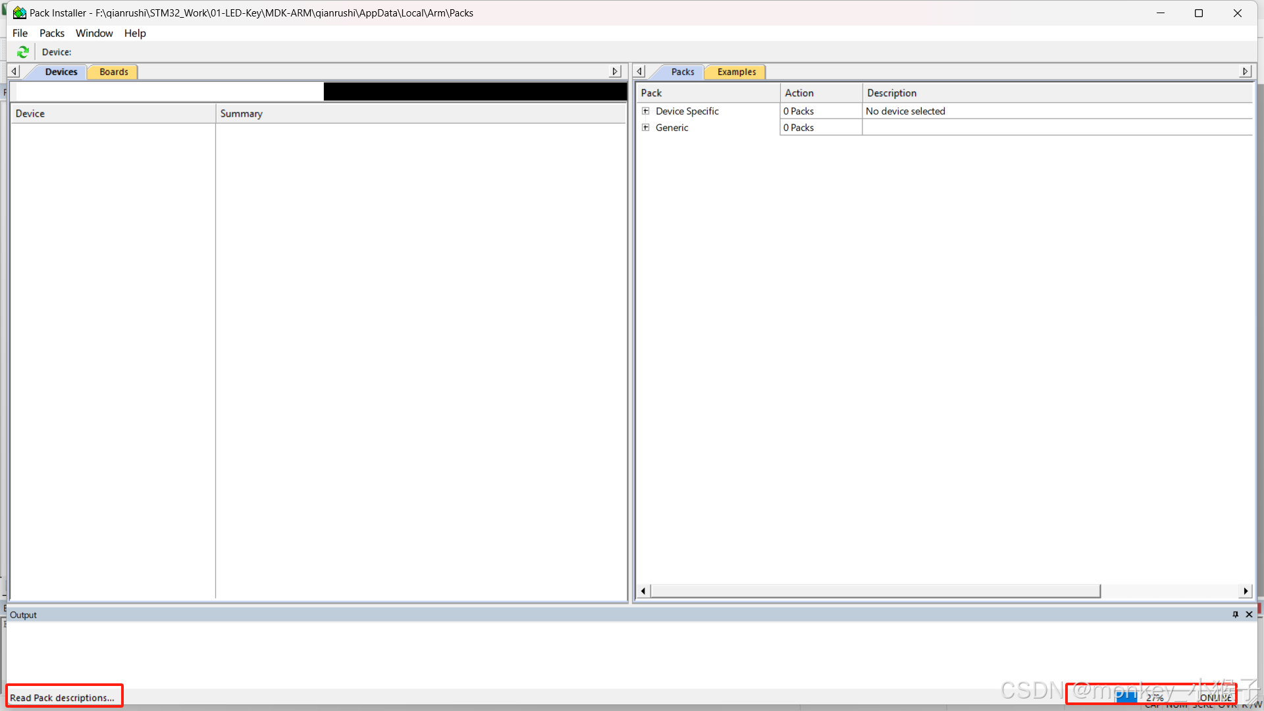
Task: Expand the Device Specific tree node
Action: (646, 111)
